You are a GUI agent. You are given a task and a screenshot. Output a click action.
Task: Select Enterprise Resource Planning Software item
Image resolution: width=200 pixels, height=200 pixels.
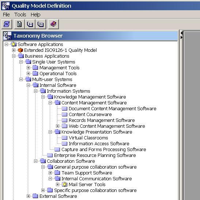pos(95,155)
